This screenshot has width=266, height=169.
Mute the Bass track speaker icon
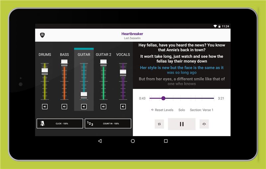click(x=64, y=107)
